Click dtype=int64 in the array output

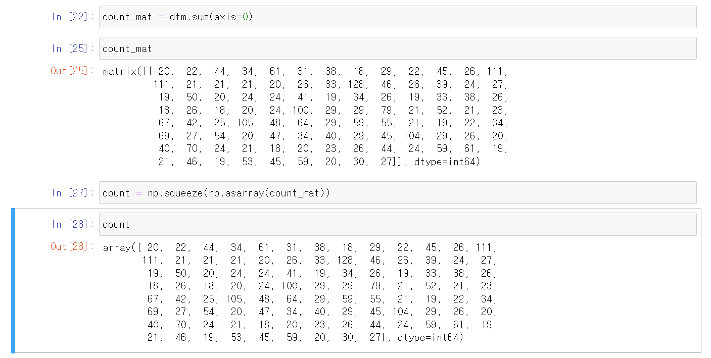[x=429, y=337]
